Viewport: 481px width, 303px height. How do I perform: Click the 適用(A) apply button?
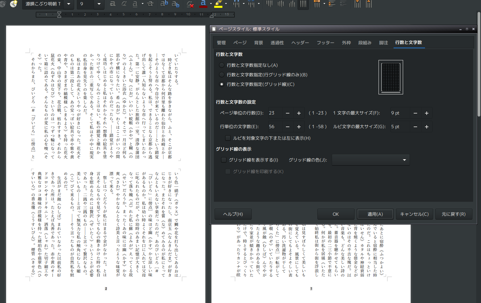375,214
